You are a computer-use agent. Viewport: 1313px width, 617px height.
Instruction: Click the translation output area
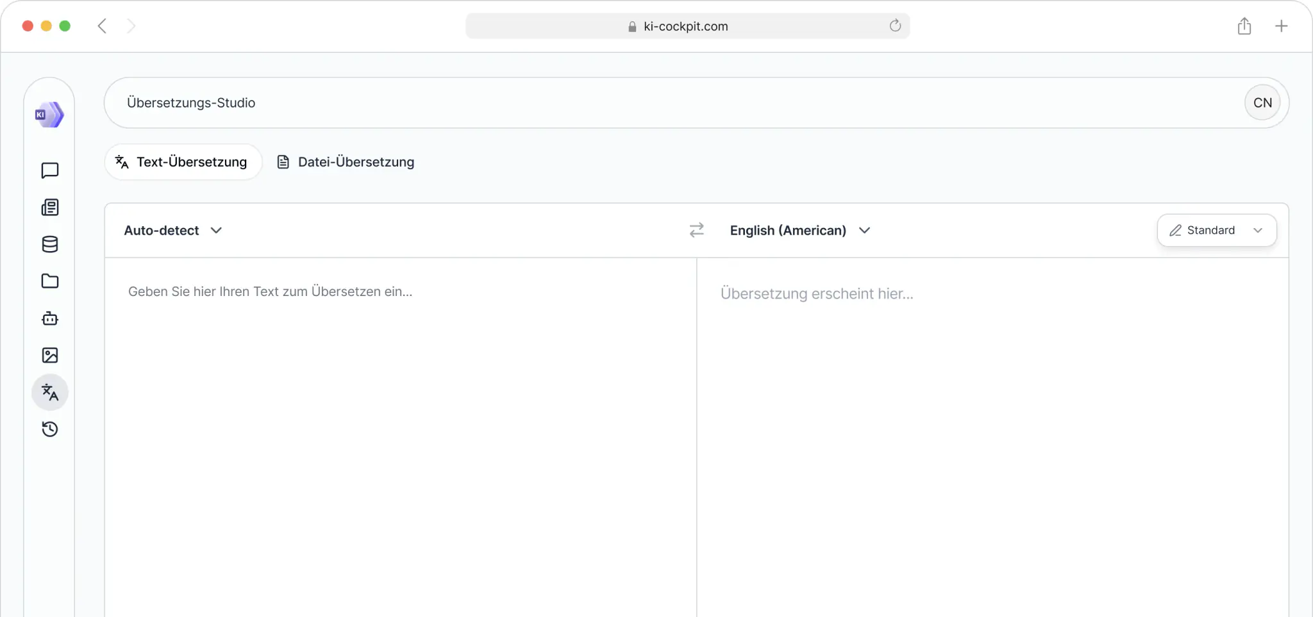[992, 438]
